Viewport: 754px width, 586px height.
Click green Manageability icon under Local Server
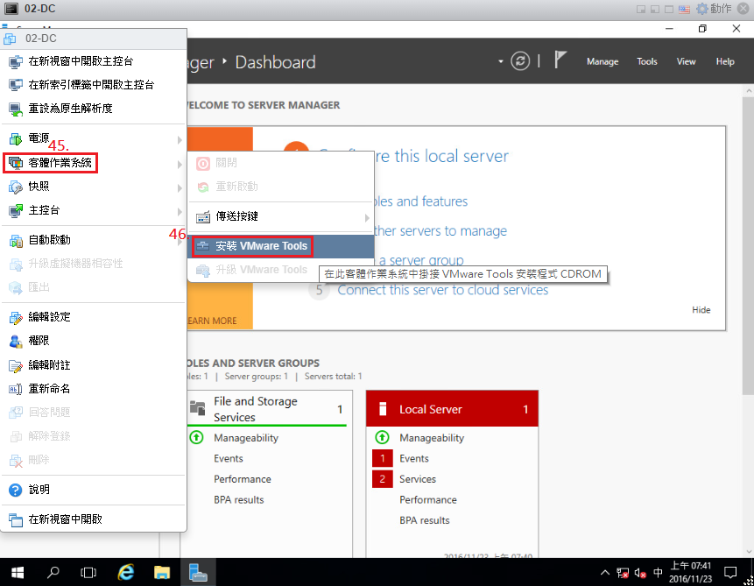click(382, 437)
